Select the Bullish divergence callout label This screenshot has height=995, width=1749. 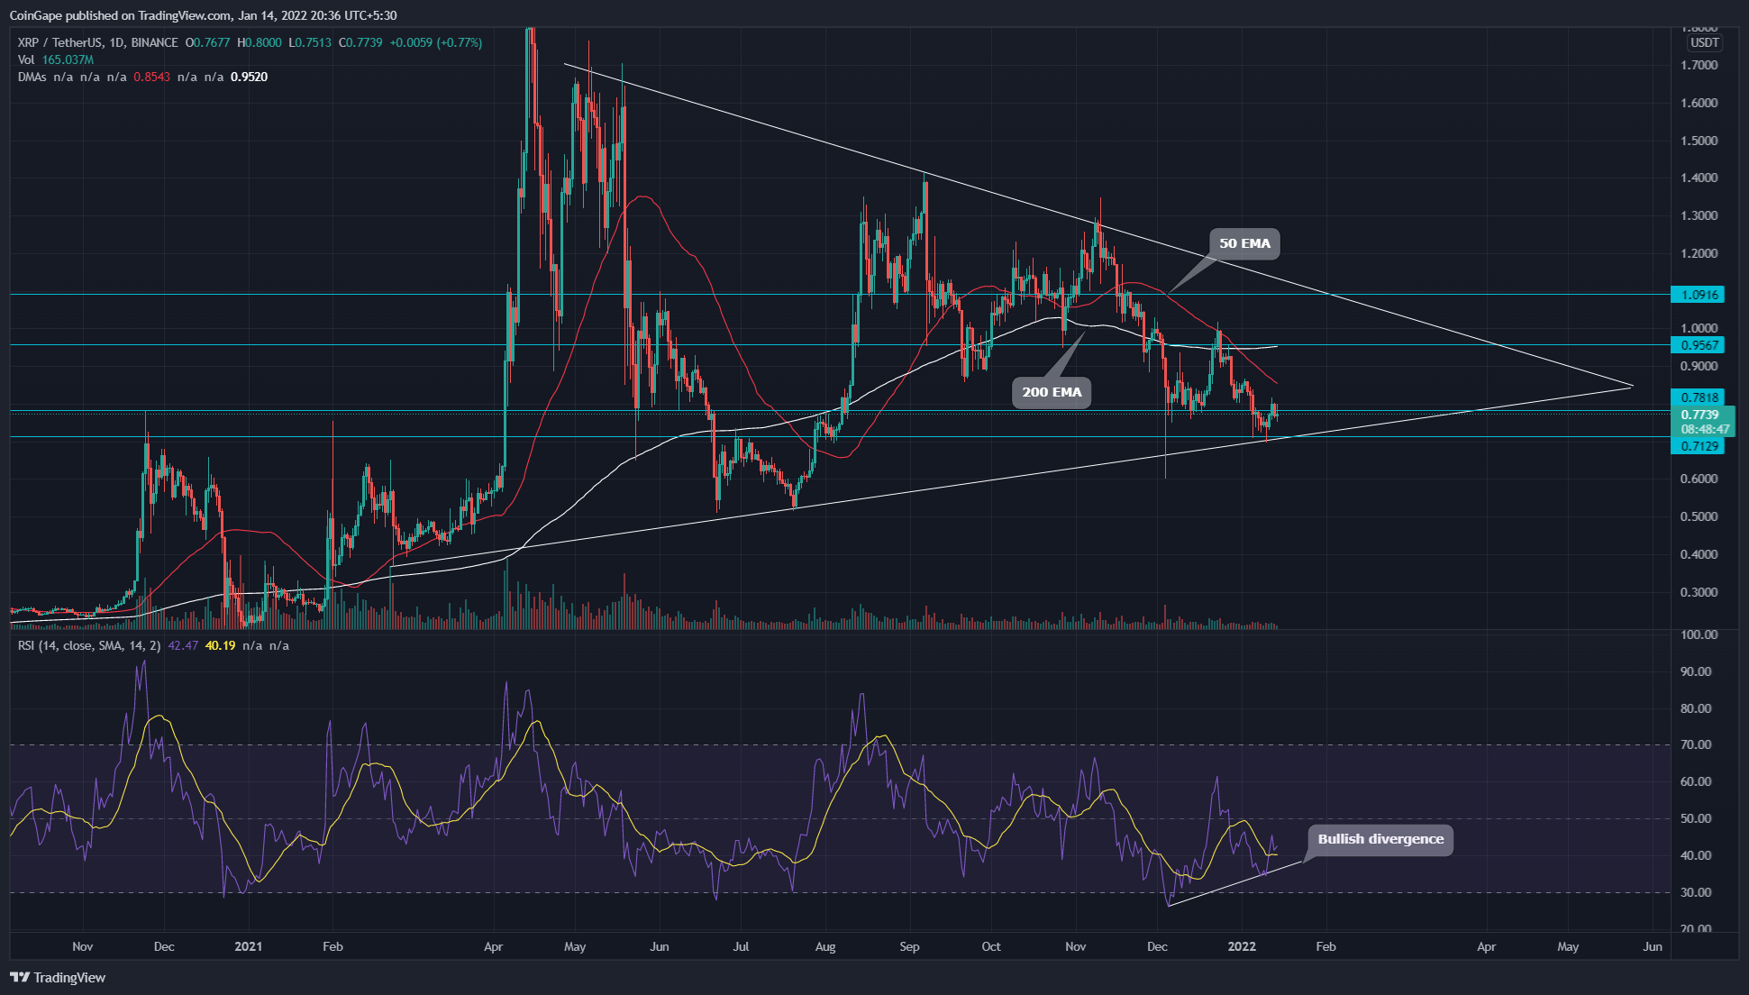(x=1380, y=839)
